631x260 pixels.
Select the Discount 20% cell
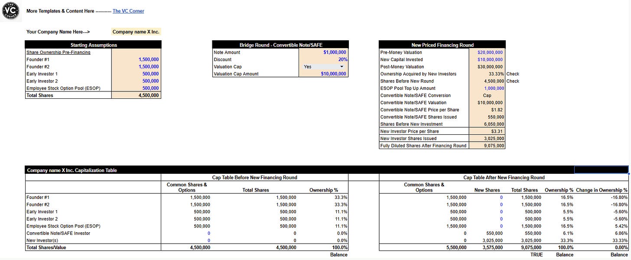(x=323, y=59)
